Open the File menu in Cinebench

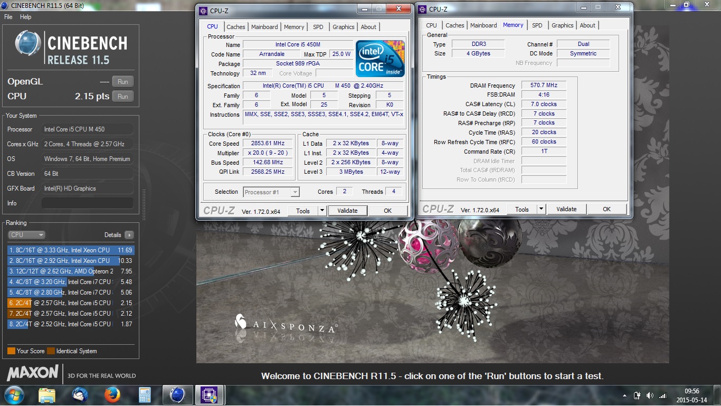coord(8,17)
